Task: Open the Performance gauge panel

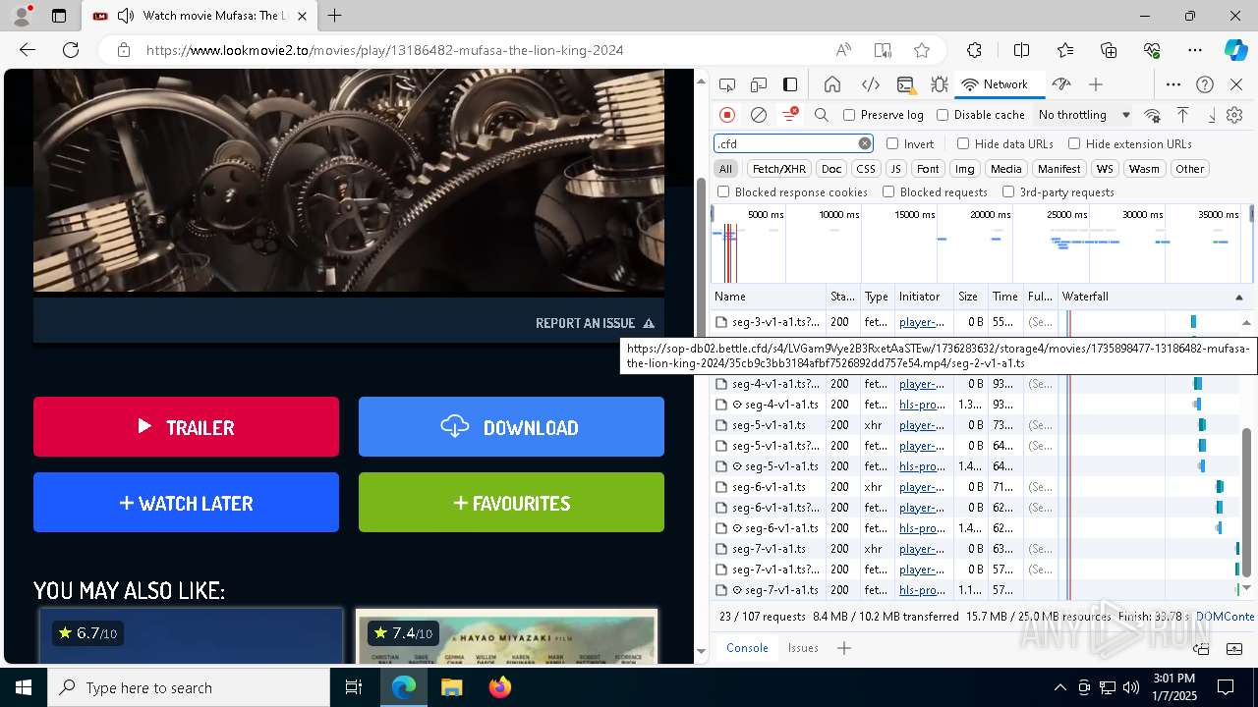Action: point(1060,84)
